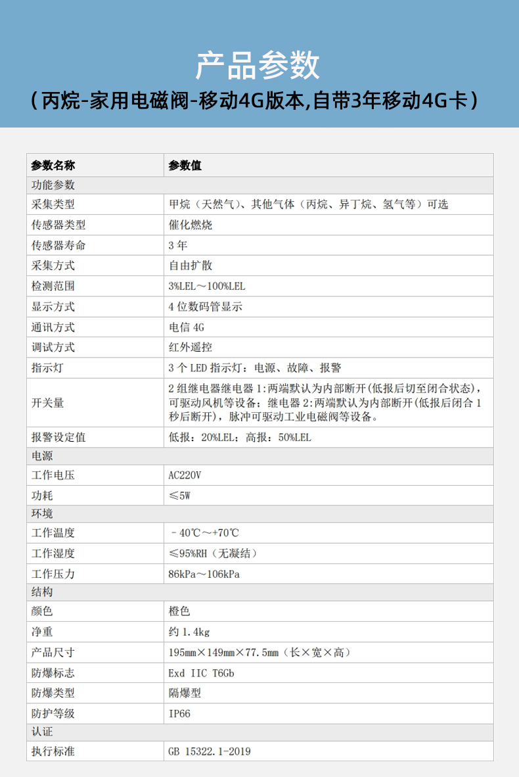Click the 3%LEL～100%LEL detection range value
The image size is (519, 777).
coord(206,287)
